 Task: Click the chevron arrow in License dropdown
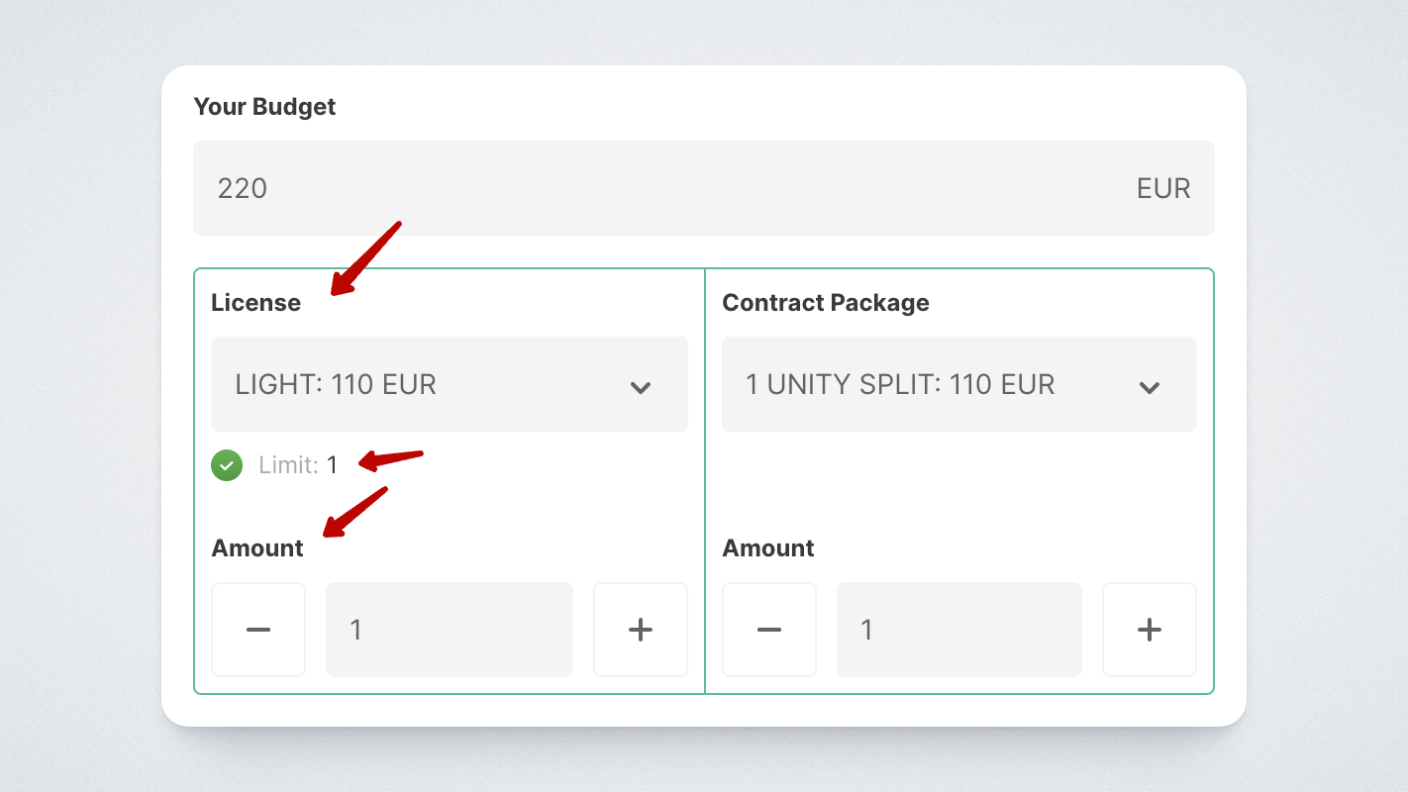[x=641, y=386]
